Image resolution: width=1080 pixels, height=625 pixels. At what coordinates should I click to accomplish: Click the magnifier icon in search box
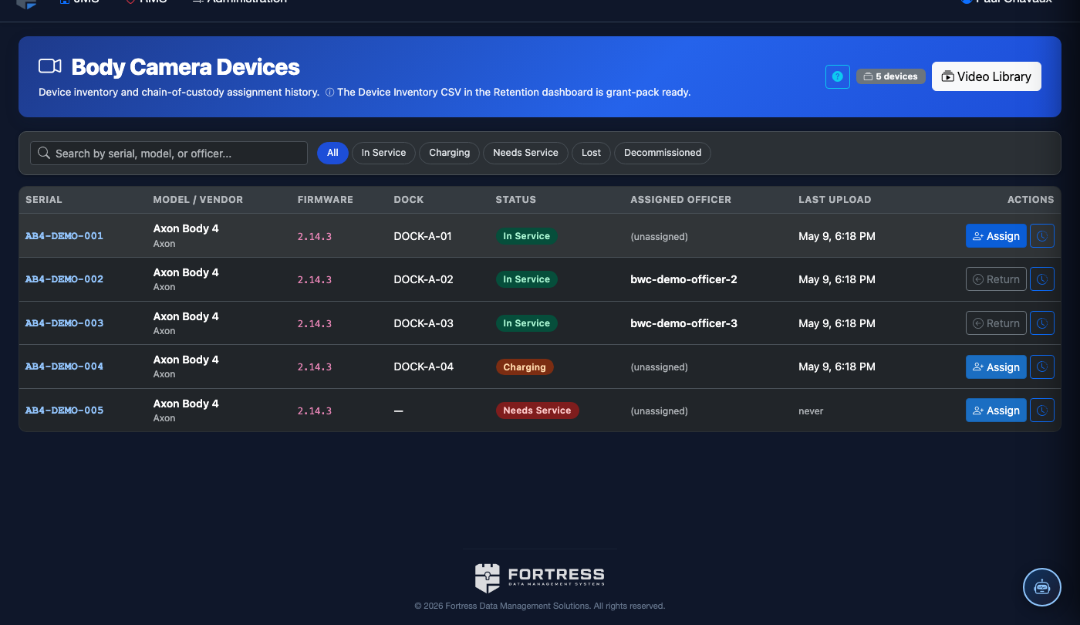point(44,153)
